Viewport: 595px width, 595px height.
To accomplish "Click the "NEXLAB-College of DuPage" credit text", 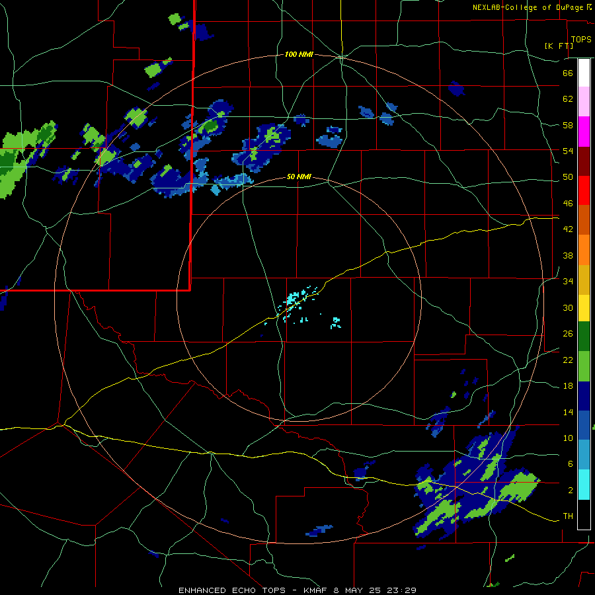I will [529, 7].
